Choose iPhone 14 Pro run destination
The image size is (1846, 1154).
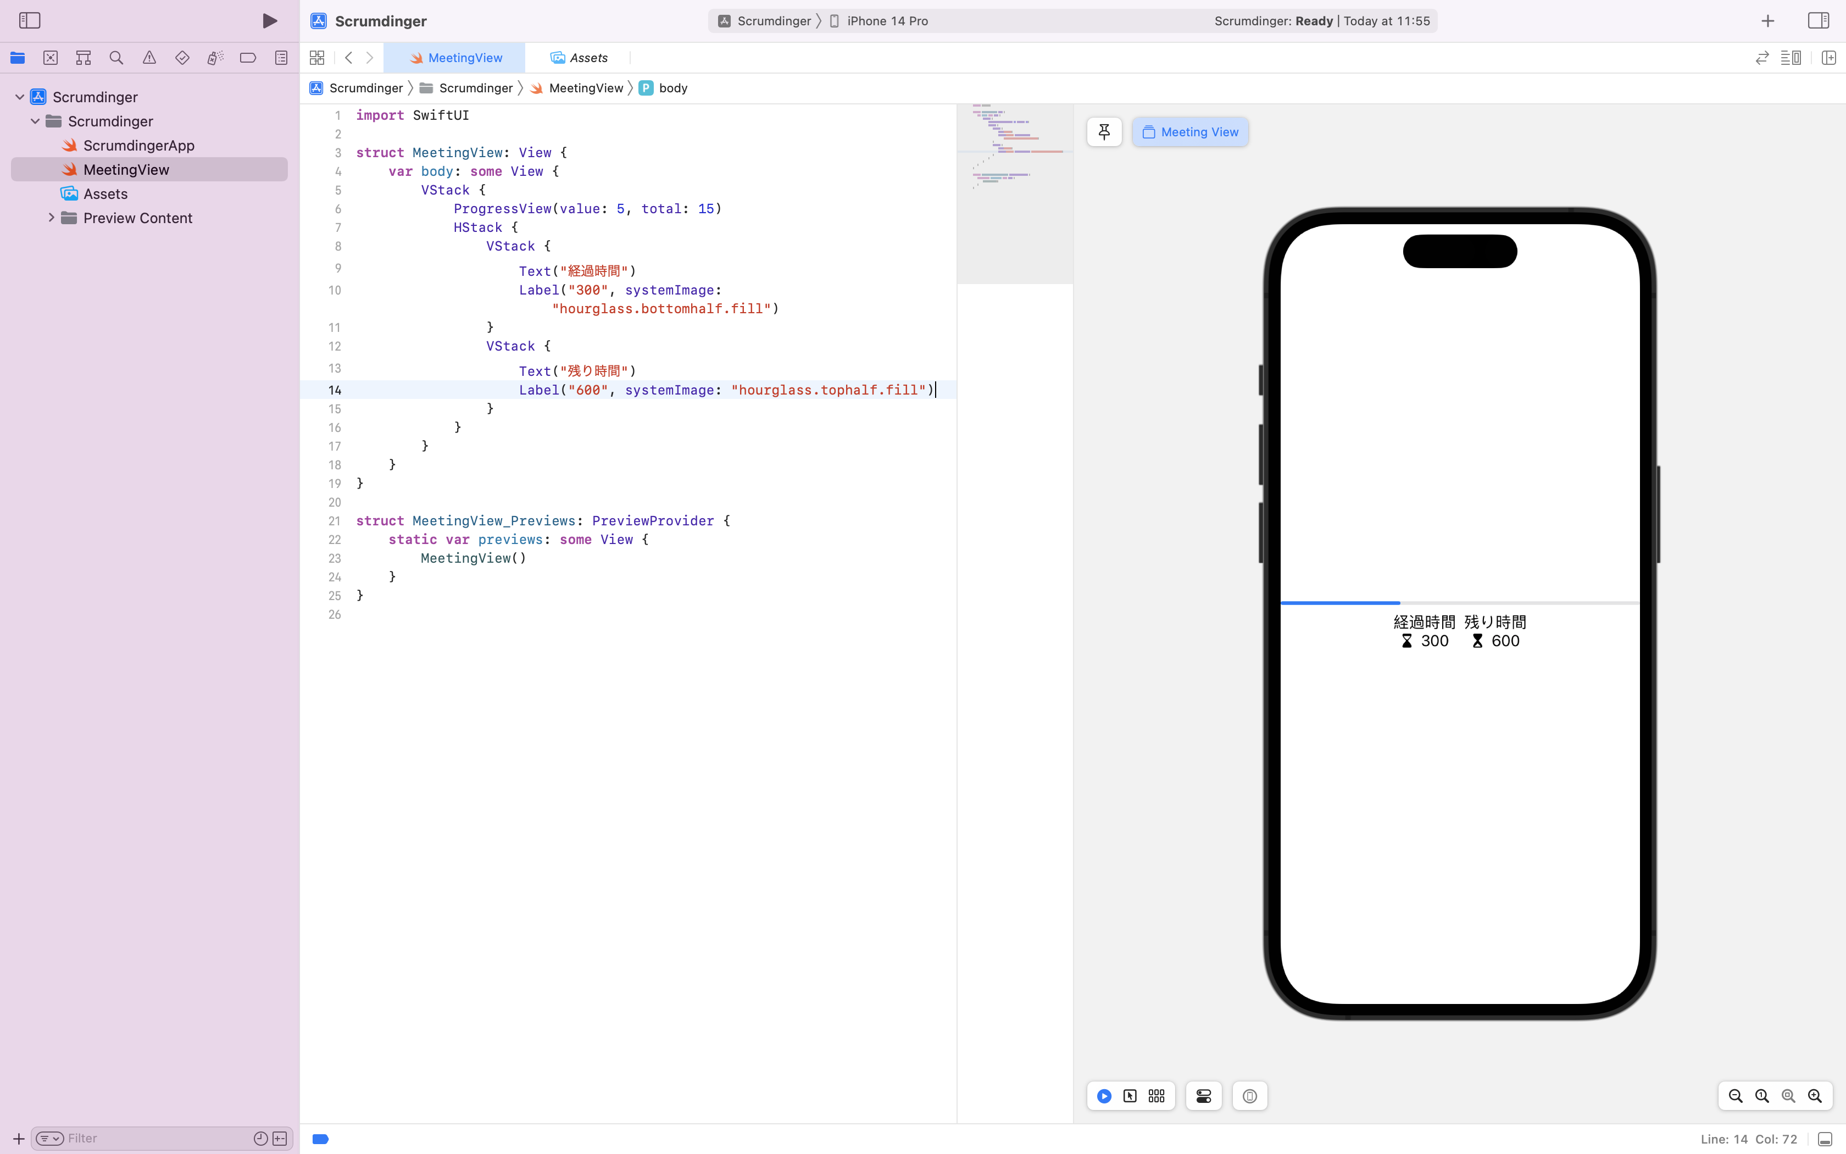pyautogui.click(x=886, y=21)
